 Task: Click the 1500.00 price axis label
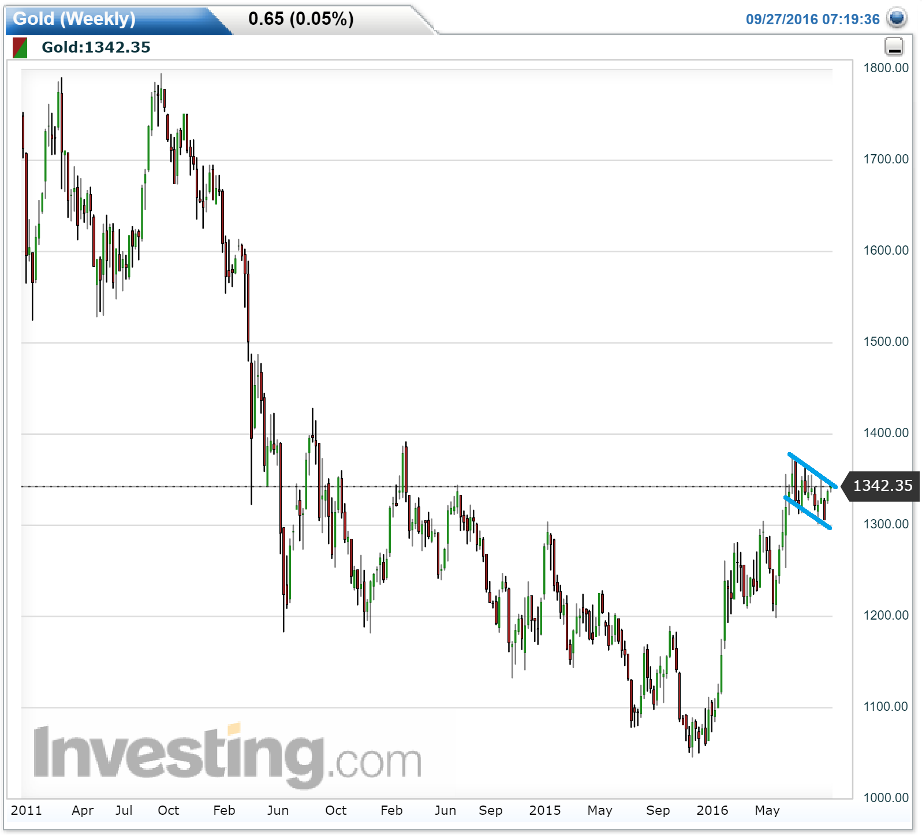[886, 341]
